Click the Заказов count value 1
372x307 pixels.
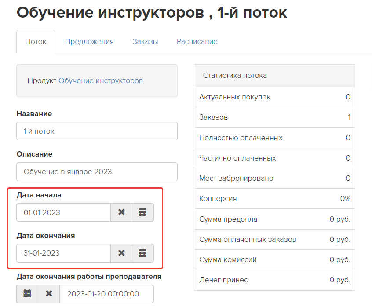click(x=349, y=117)
